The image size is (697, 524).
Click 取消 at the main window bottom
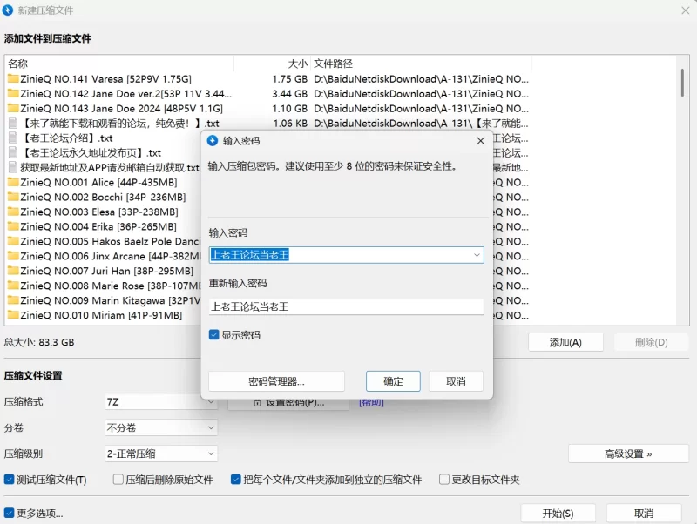point(644,514)
